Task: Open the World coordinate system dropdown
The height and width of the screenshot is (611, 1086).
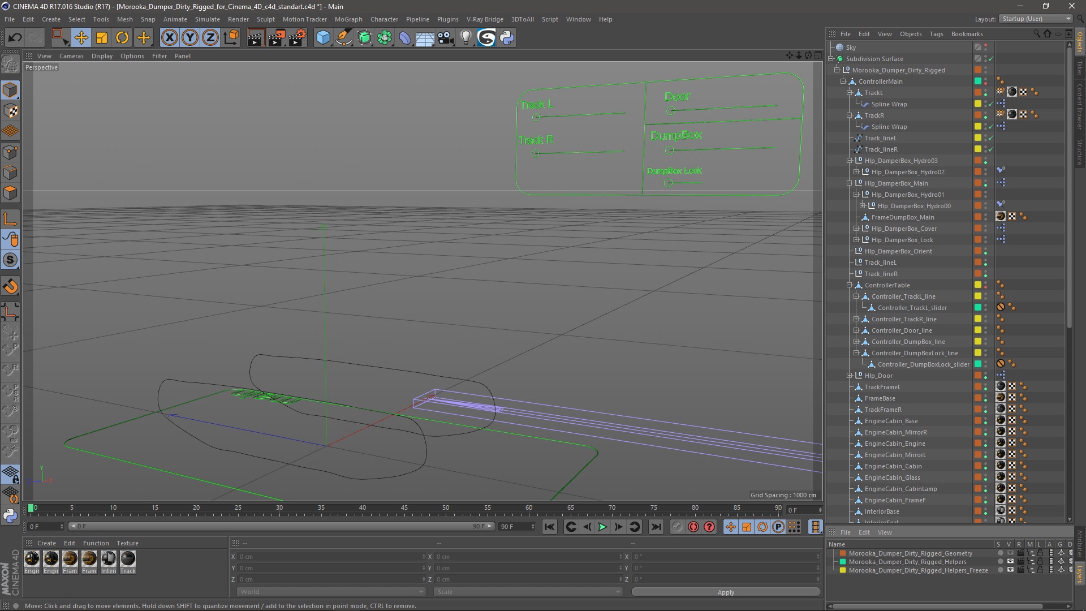Action: (x=331, y=592)
